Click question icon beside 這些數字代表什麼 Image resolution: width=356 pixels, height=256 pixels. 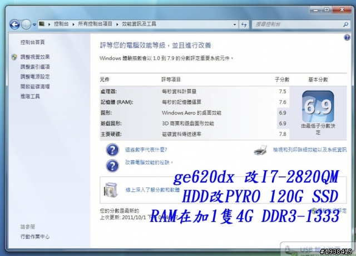pos(112,150)
